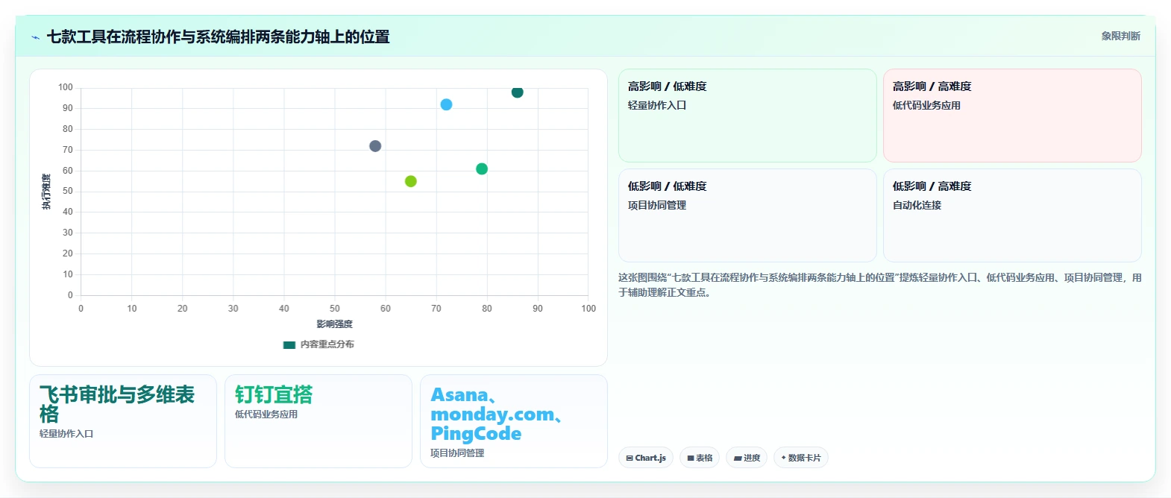Screen dimensions: 1171x498
Task: Click 低代码业务应用 under the 钉钉宜搭 card
Action: pyautogui.click(x=266, y=414)
